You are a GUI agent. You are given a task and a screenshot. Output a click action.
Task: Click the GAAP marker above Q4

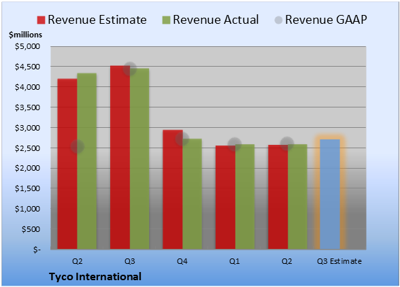point(182,139)
